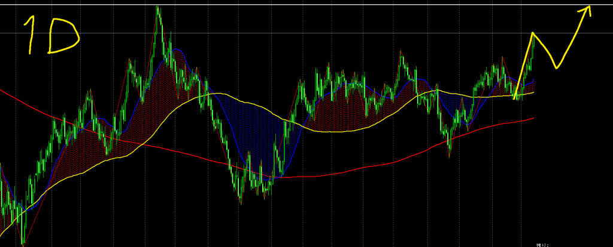
Task: Select the red long-term moving average line
Action: (x=359, y=172)
